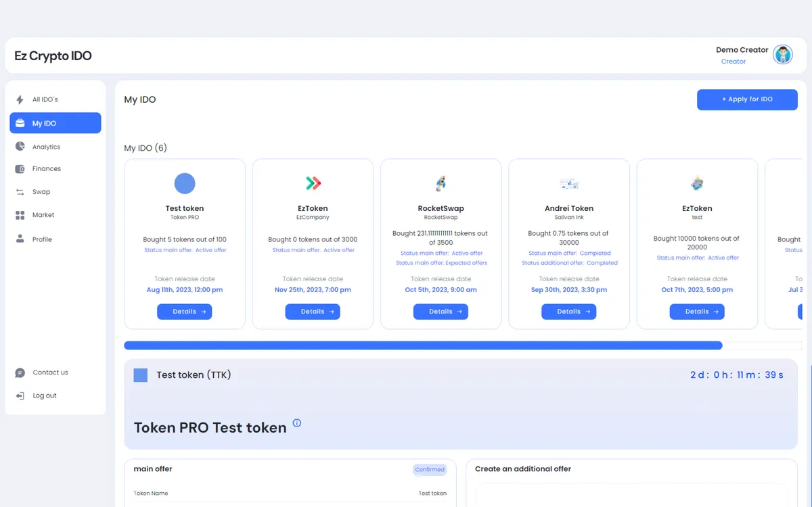Open Details for Test token card
Screen dimensions: 812x507
tap(185, 312)
